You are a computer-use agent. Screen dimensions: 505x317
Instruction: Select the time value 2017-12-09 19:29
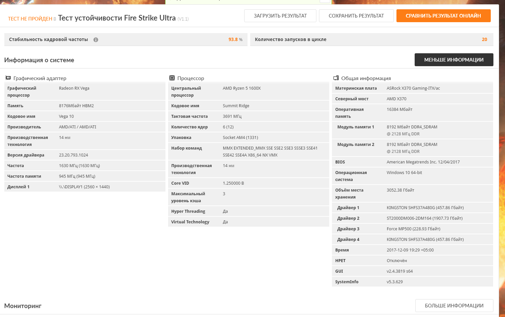click(x=410, y=250)
